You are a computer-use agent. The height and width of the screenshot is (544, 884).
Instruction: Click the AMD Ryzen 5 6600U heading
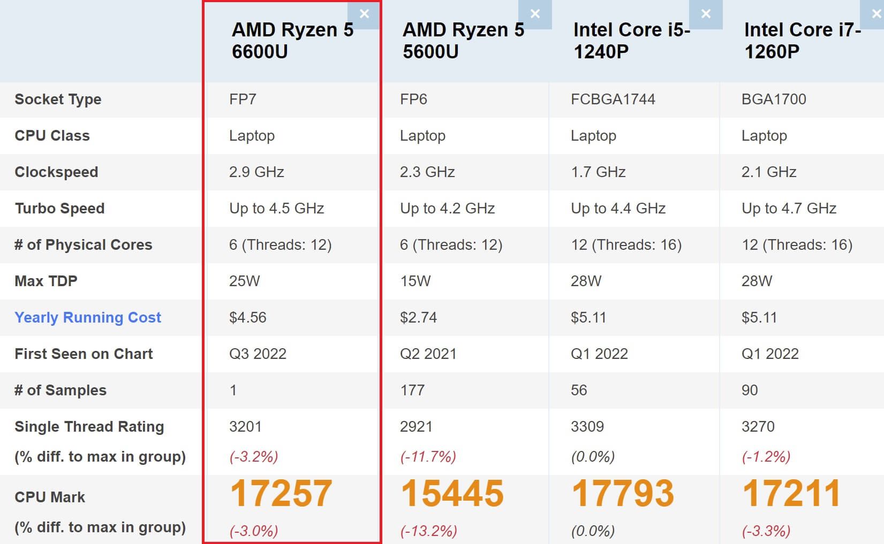tap(292, 41)
